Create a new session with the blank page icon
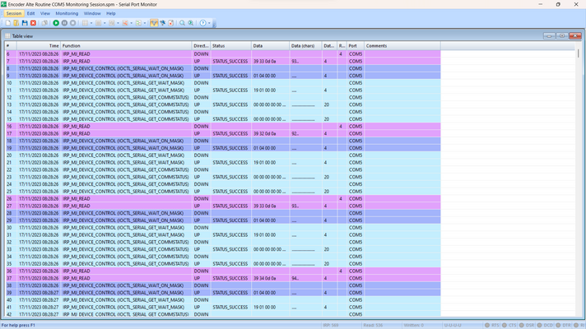 pos(8,23)
